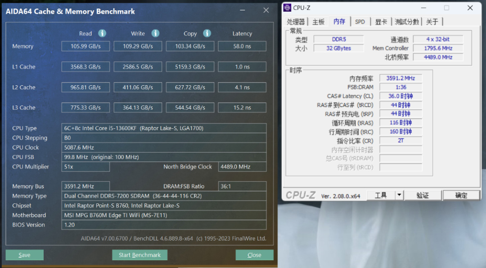Click the DDR5 type field in CPU-Z
This screenshot has height=268, width=486.
click(x=339, y=39)
